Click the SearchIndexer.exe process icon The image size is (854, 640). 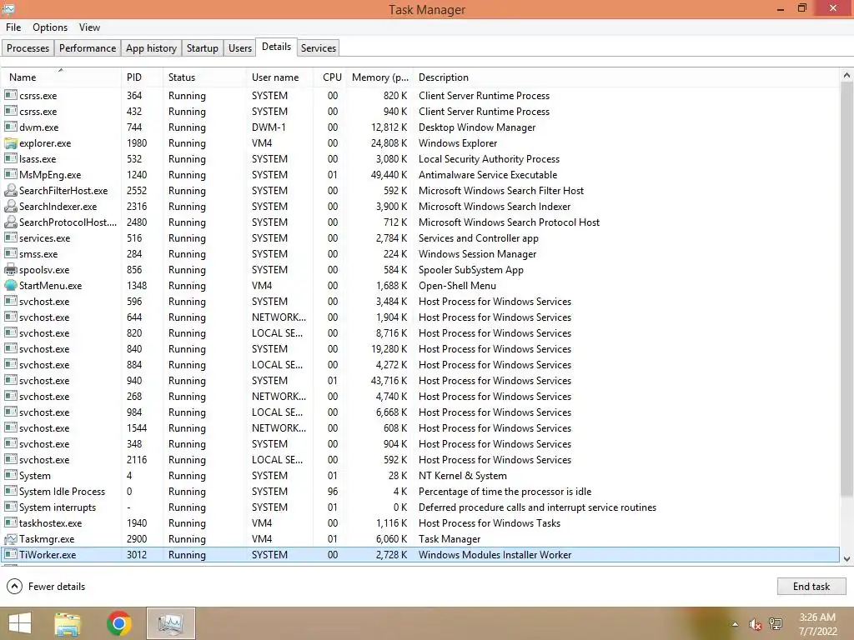(x=10, y=207)
